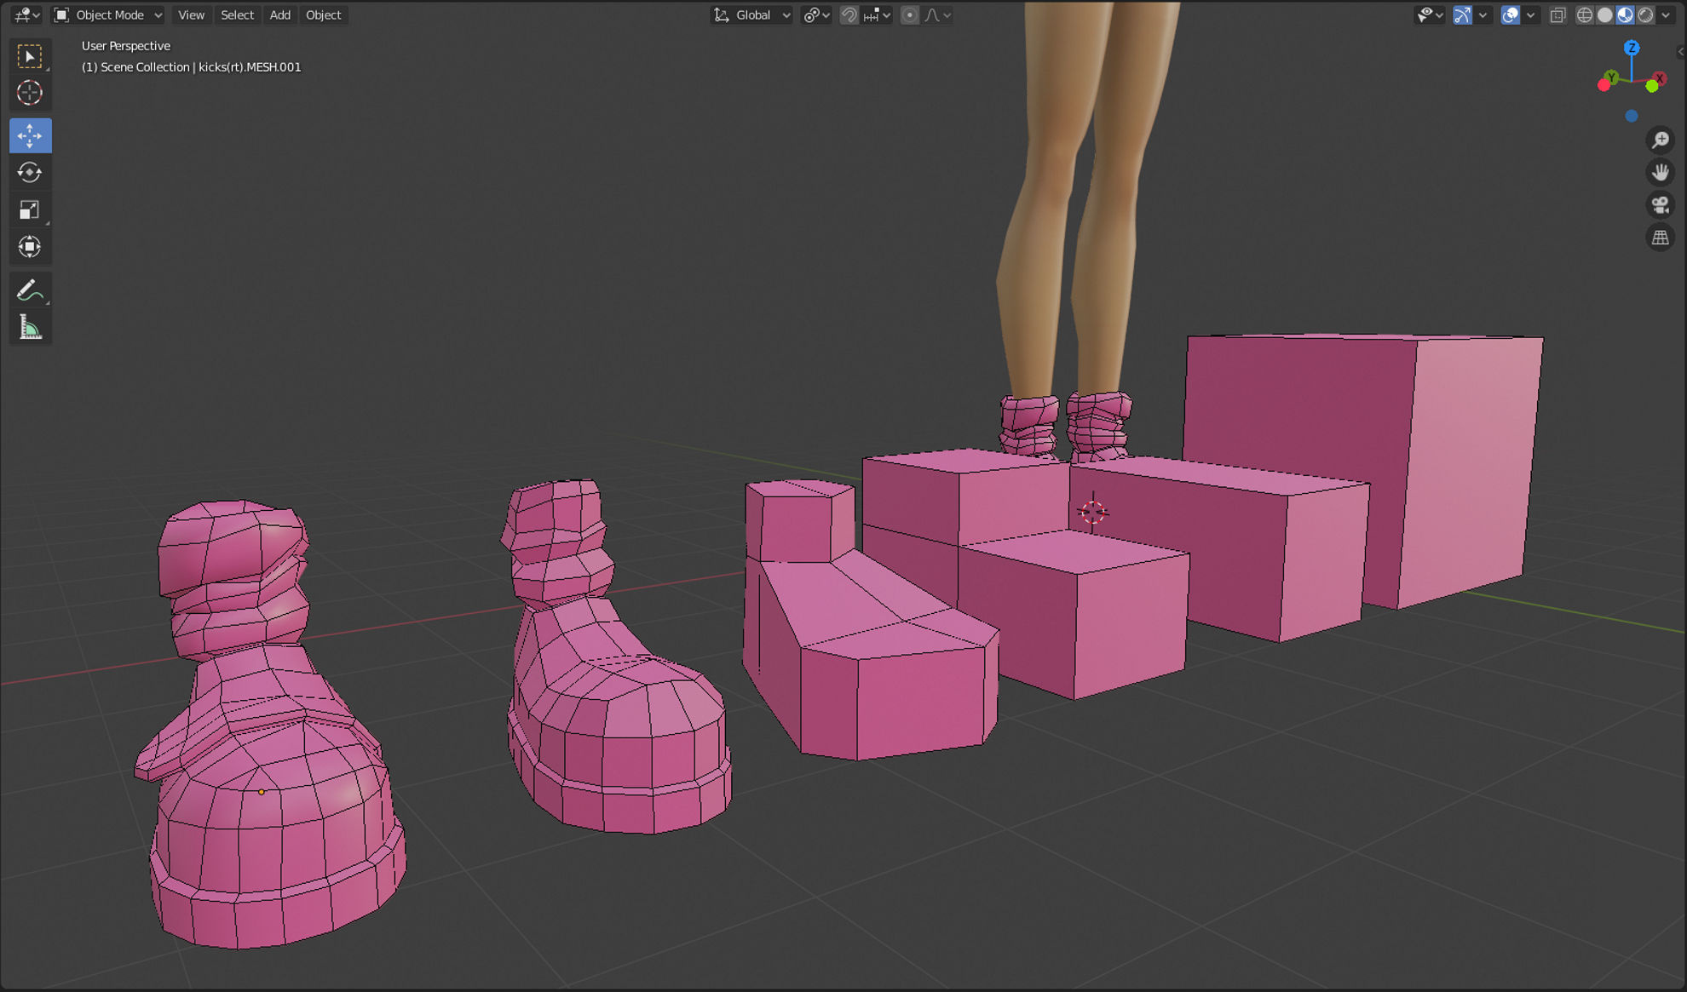Open the Add menu
The image size is (1687, 992).
pos(279,15)
